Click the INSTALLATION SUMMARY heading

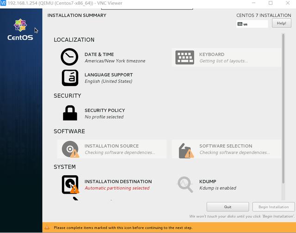coord(77,15)
